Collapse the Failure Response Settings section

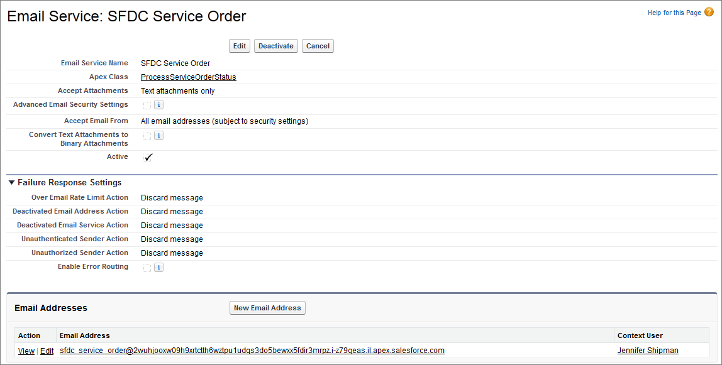coord(11,182)
